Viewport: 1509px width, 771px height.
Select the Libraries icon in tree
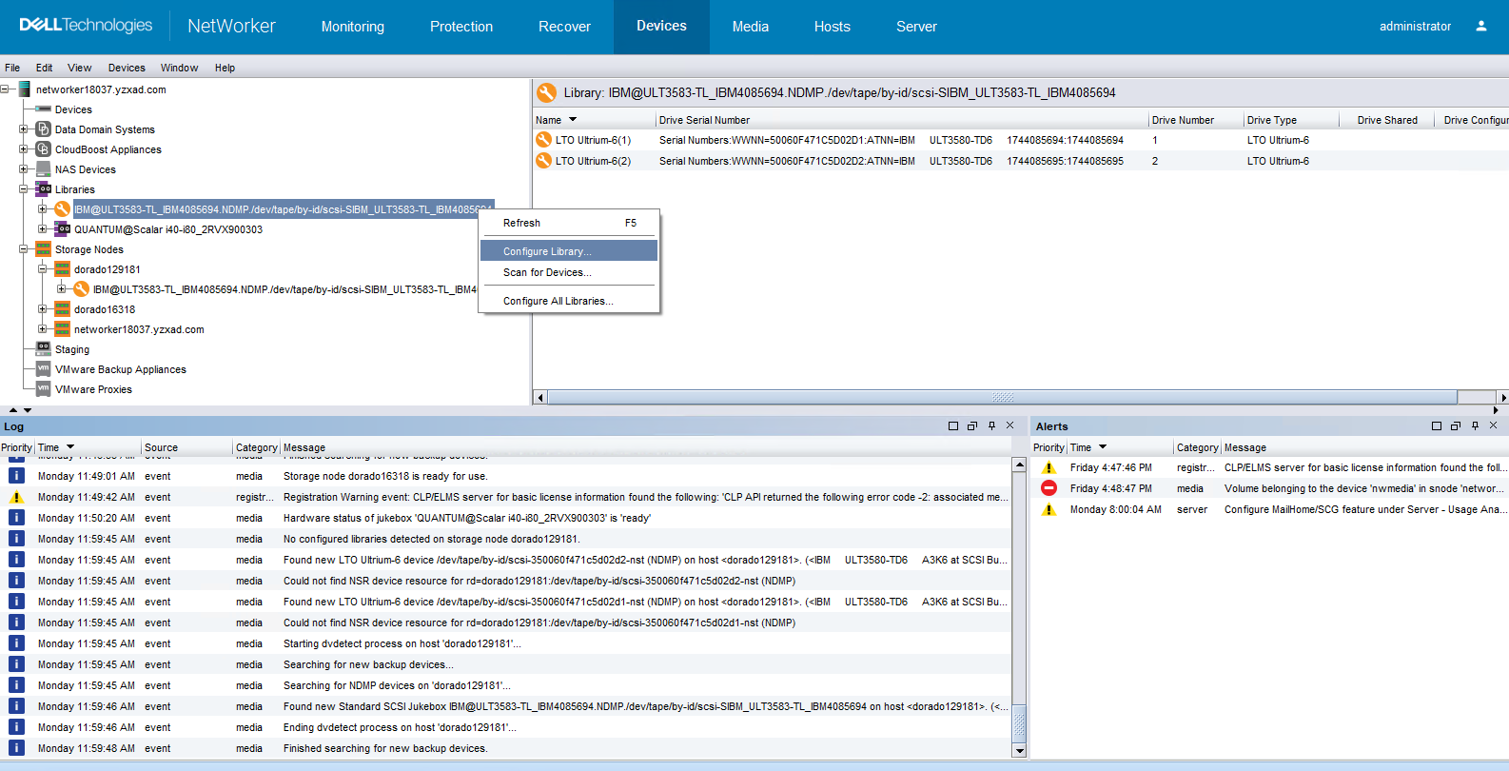43,189
